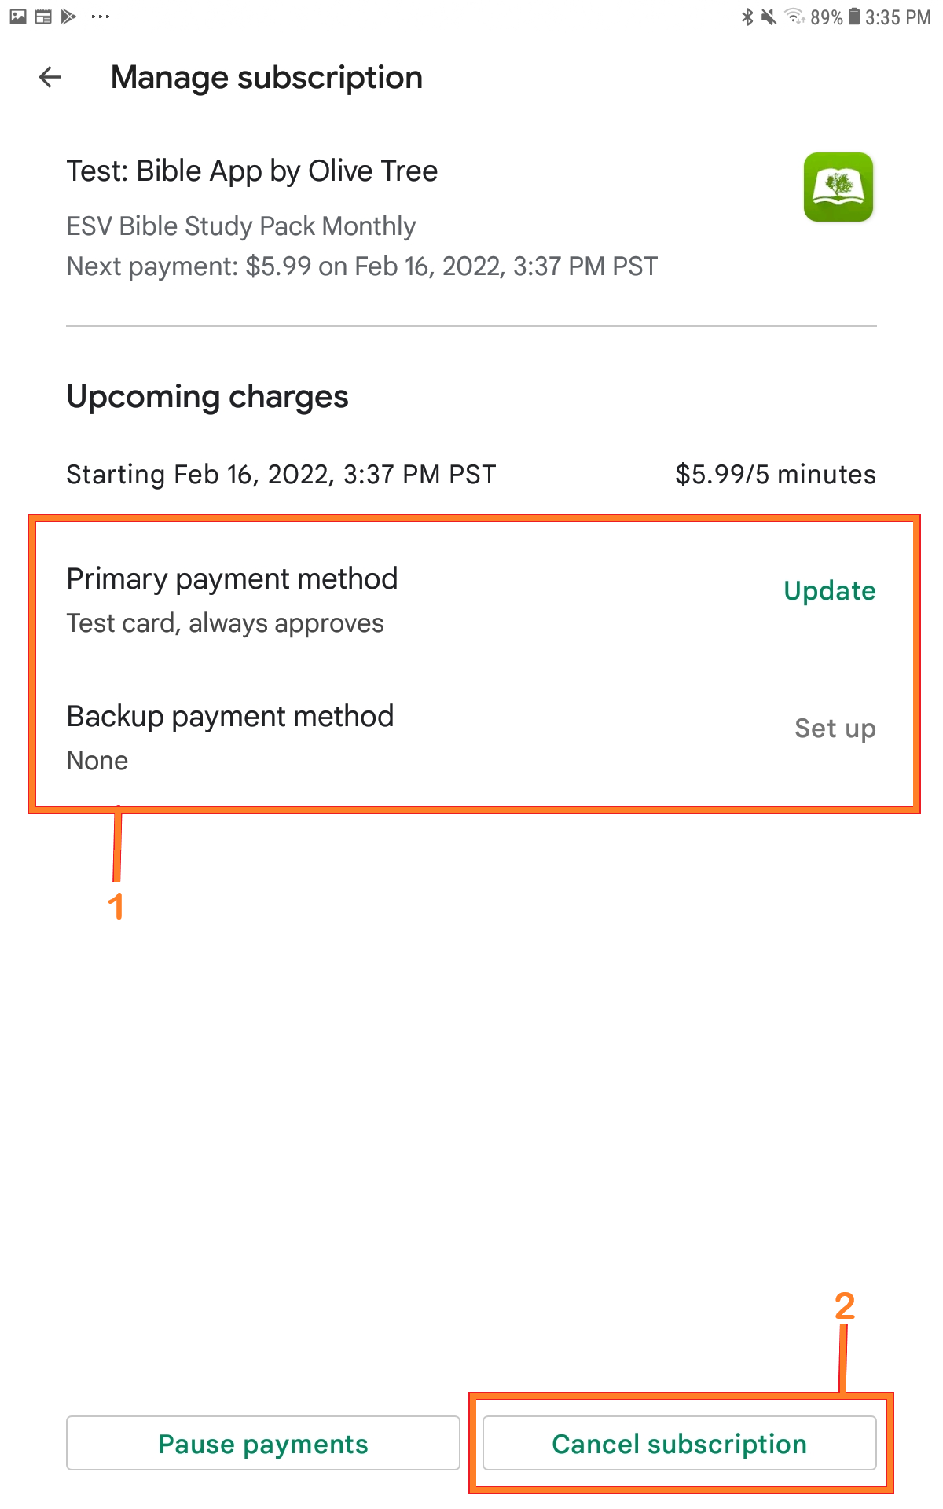
Task: Tap the 3:35 PM clock in status bar
Action: (897, 17)
